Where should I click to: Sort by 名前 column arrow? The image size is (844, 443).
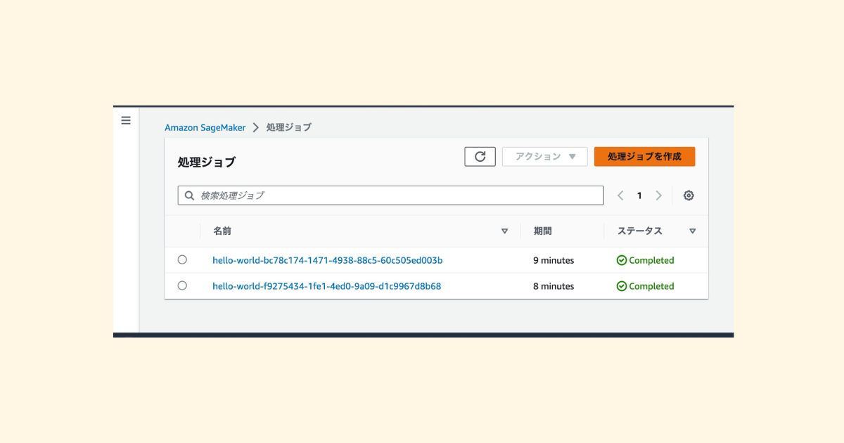point(504,231)
